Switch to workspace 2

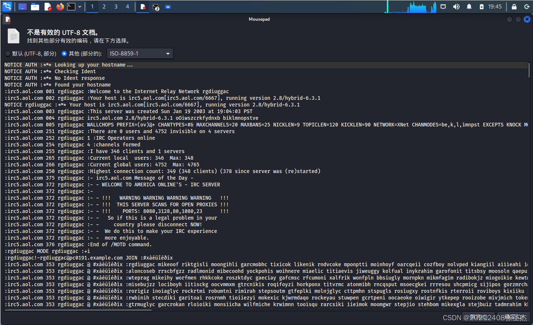(104, 7)
